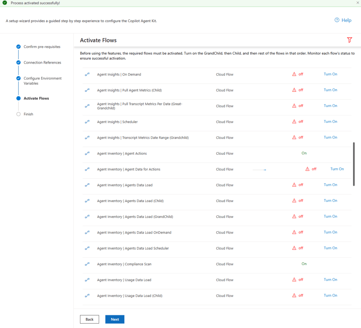
Task: Select Configure Environment Variables step
Action: pyautogui.click(x=43, y=81)
